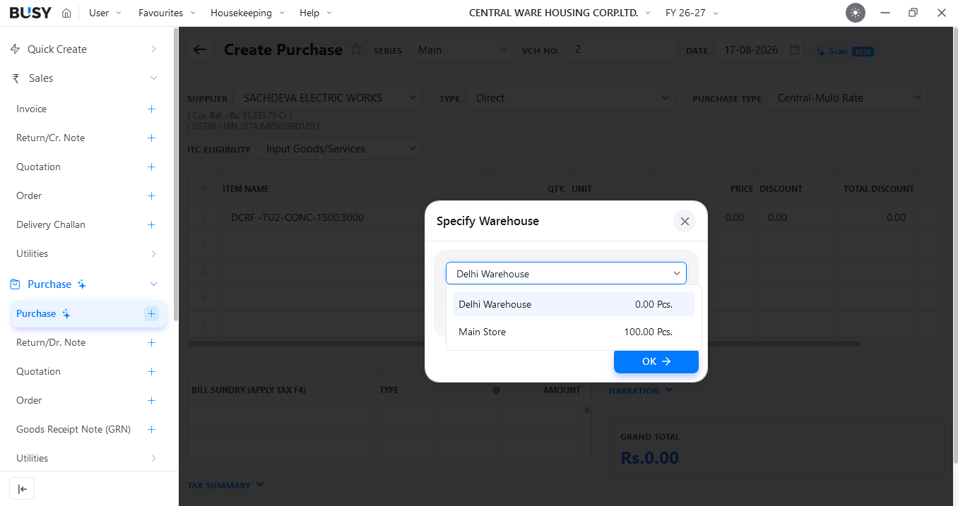
Task: Open the ITC Eligibility dropdown
Action: tap(338, 149)
